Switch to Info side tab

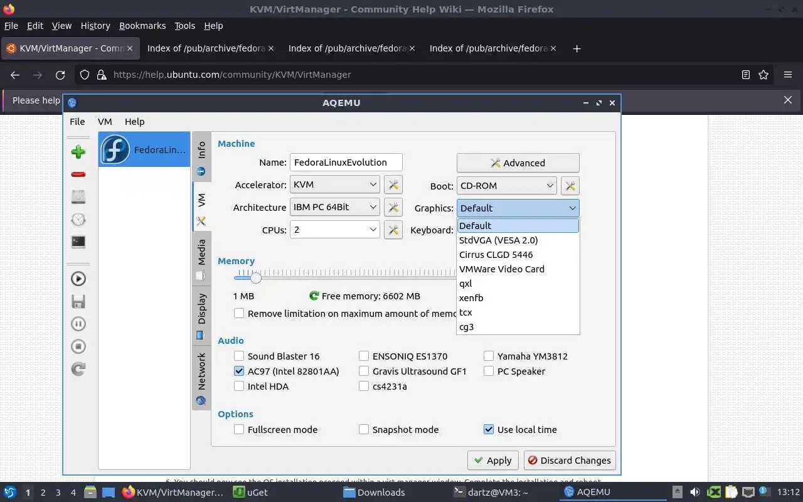[x=201, y=157]
